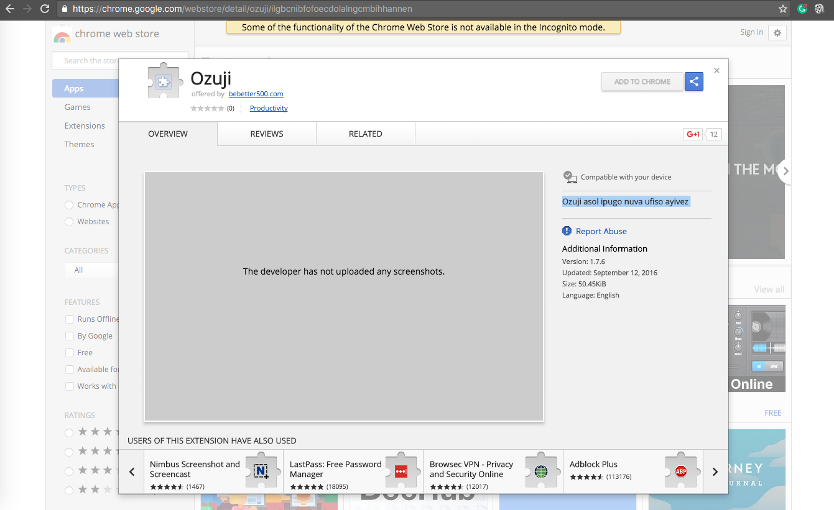The width and height of the screenshot is (834, 510).
Task: Click the Ozuji star rating
Action: click(x=207, y=108)
